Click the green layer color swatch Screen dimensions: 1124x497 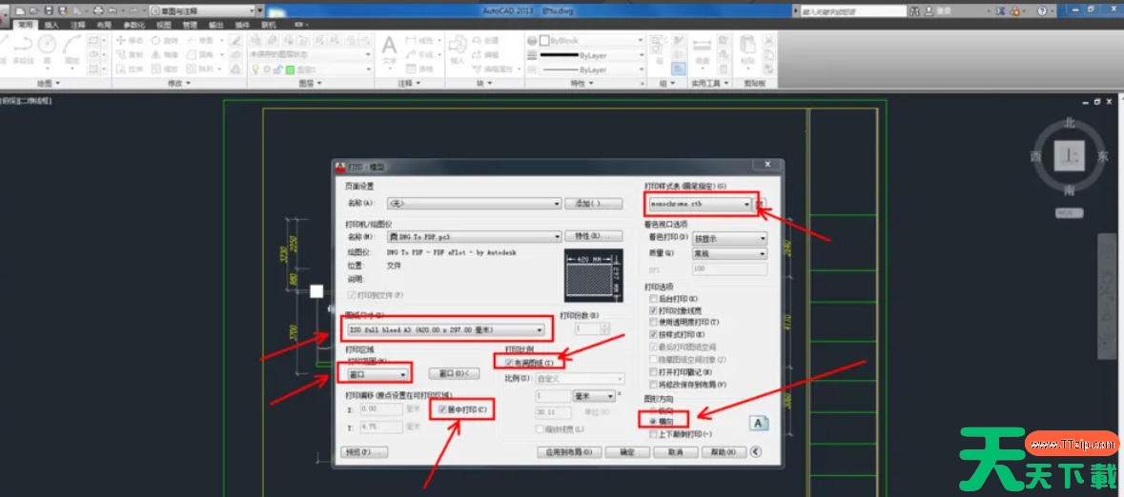click(290, 70)
